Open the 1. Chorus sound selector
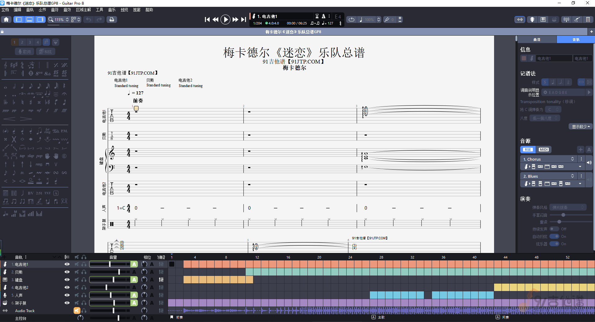The width and height of the screenshot is (595, 322). [548, 159]
